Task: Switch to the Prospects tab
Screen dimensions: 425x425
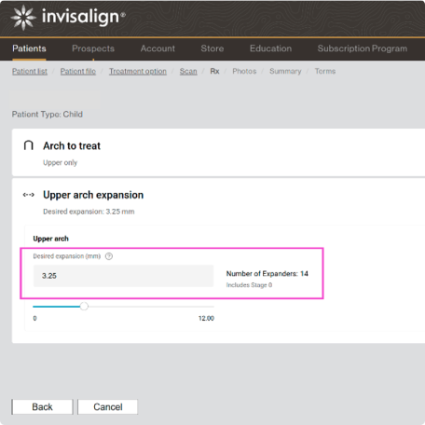Action: pyautogui.click(x=93, y=48)
